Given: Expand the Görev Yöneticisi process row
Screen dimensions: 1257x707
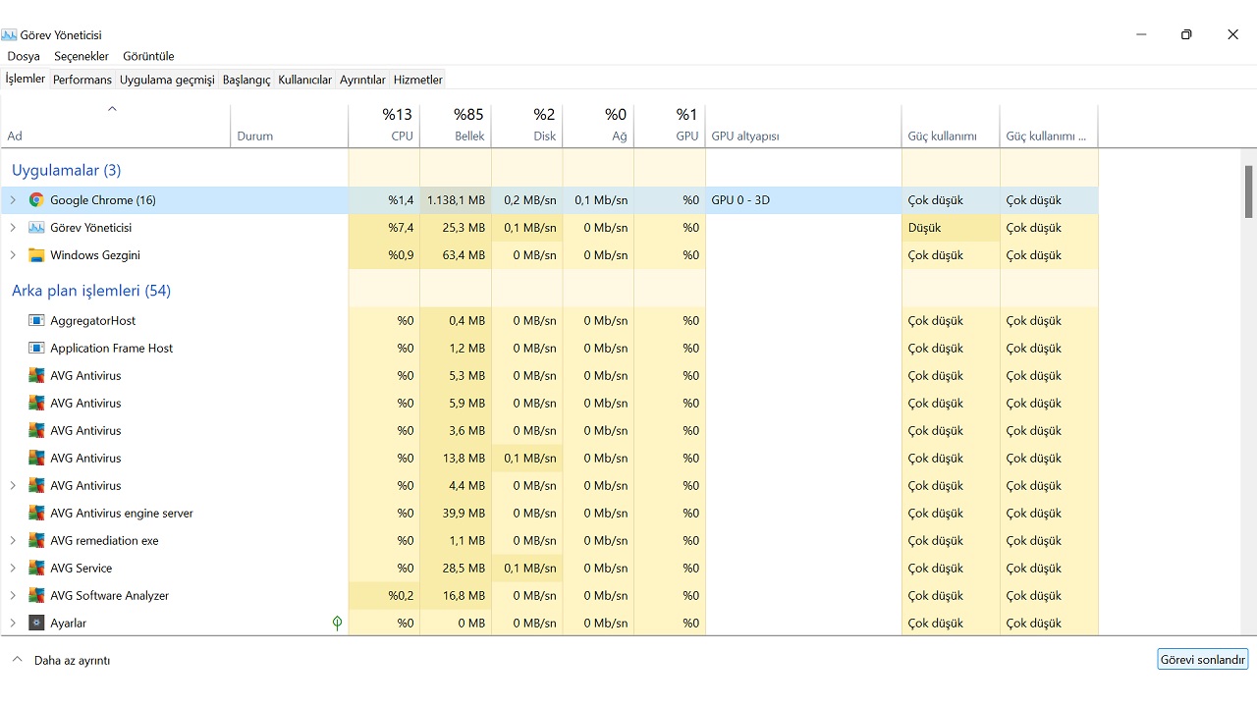Looking at the screenshot, I should click(x=13, y=228).
